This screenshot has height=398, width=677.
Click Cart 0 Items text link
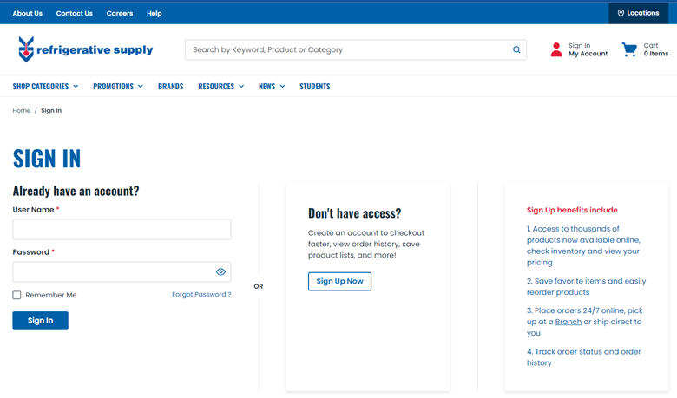click(656, 49)
